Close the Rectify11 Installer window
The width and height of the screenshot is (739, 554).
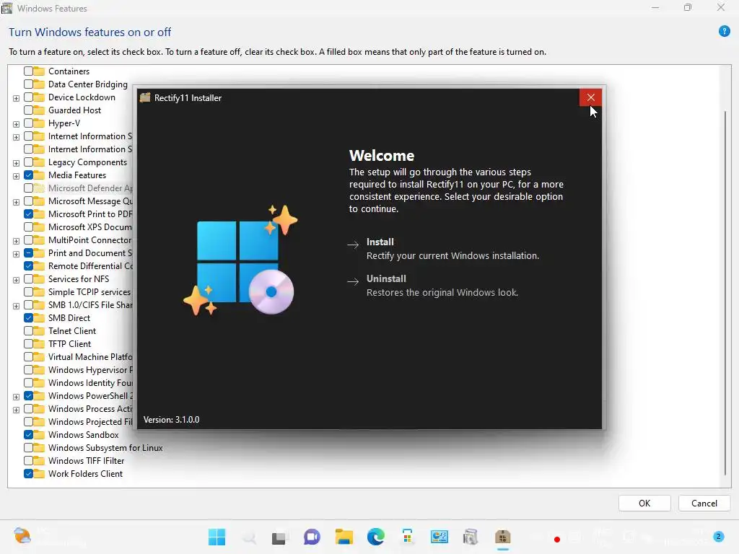(x=590, y=97)
